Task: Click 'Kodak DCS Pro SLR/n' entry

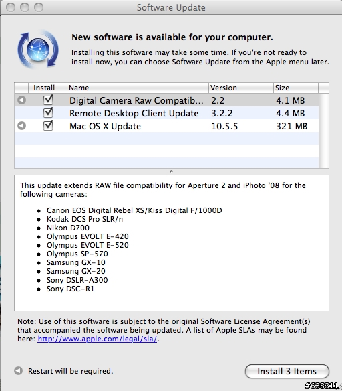Action: coord(85,219)
